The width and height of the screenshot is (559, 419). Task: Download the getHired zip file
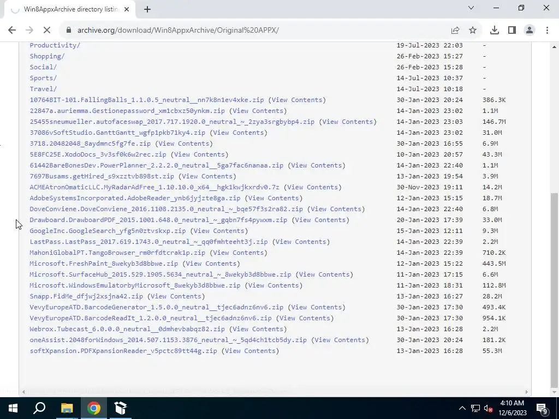tap(102, 176)
